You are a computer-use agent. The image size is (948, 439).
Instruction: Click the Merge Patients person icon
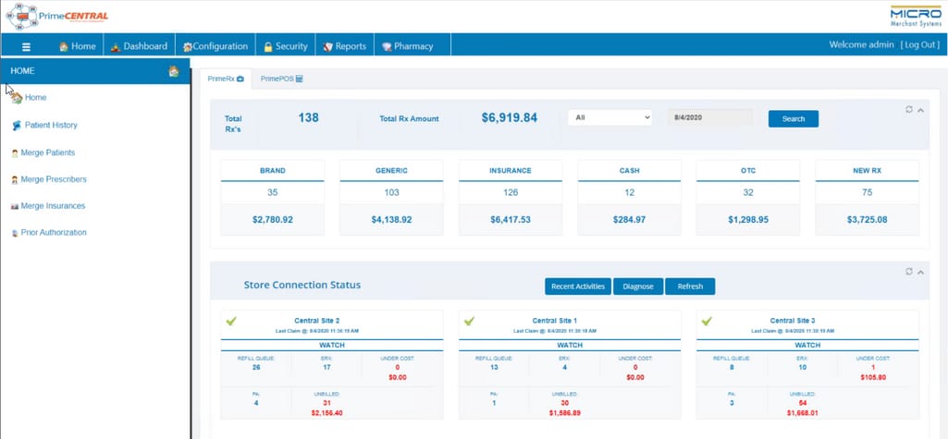pyautogui.click(x=15, y=153)
